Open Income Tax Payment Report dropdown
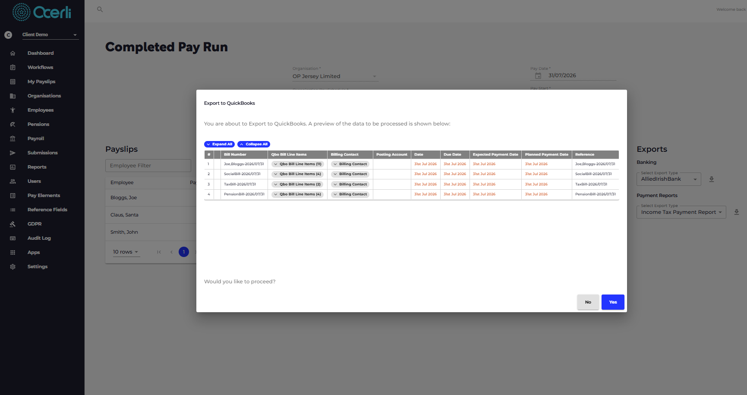 click(681, 212)
